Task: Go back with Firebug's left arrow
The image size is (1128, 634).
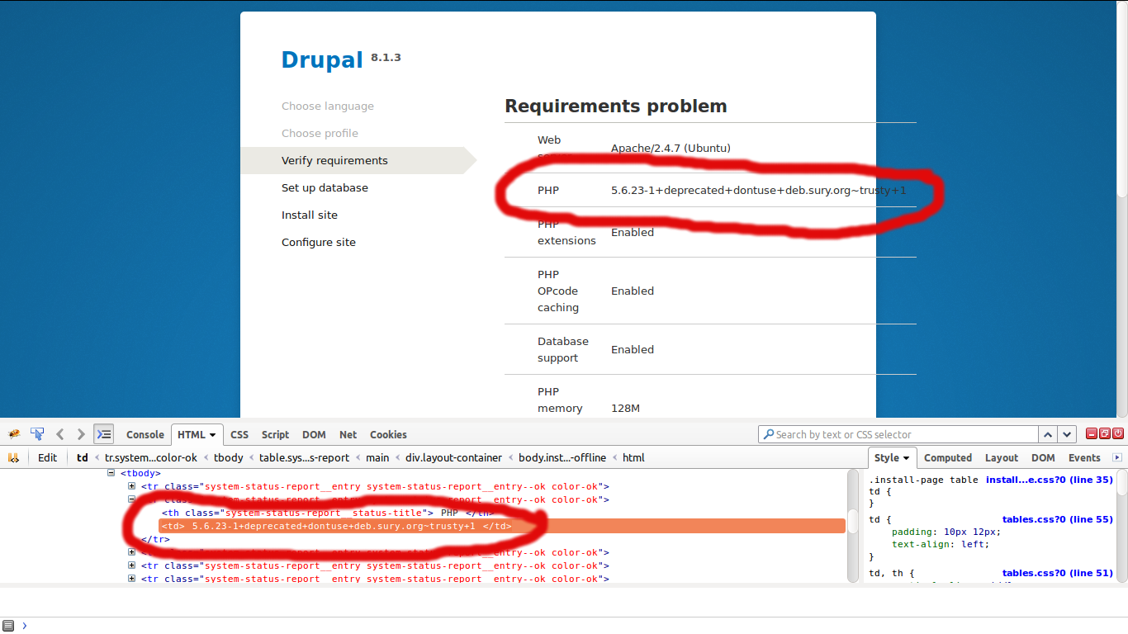Action: coord(59,434)
